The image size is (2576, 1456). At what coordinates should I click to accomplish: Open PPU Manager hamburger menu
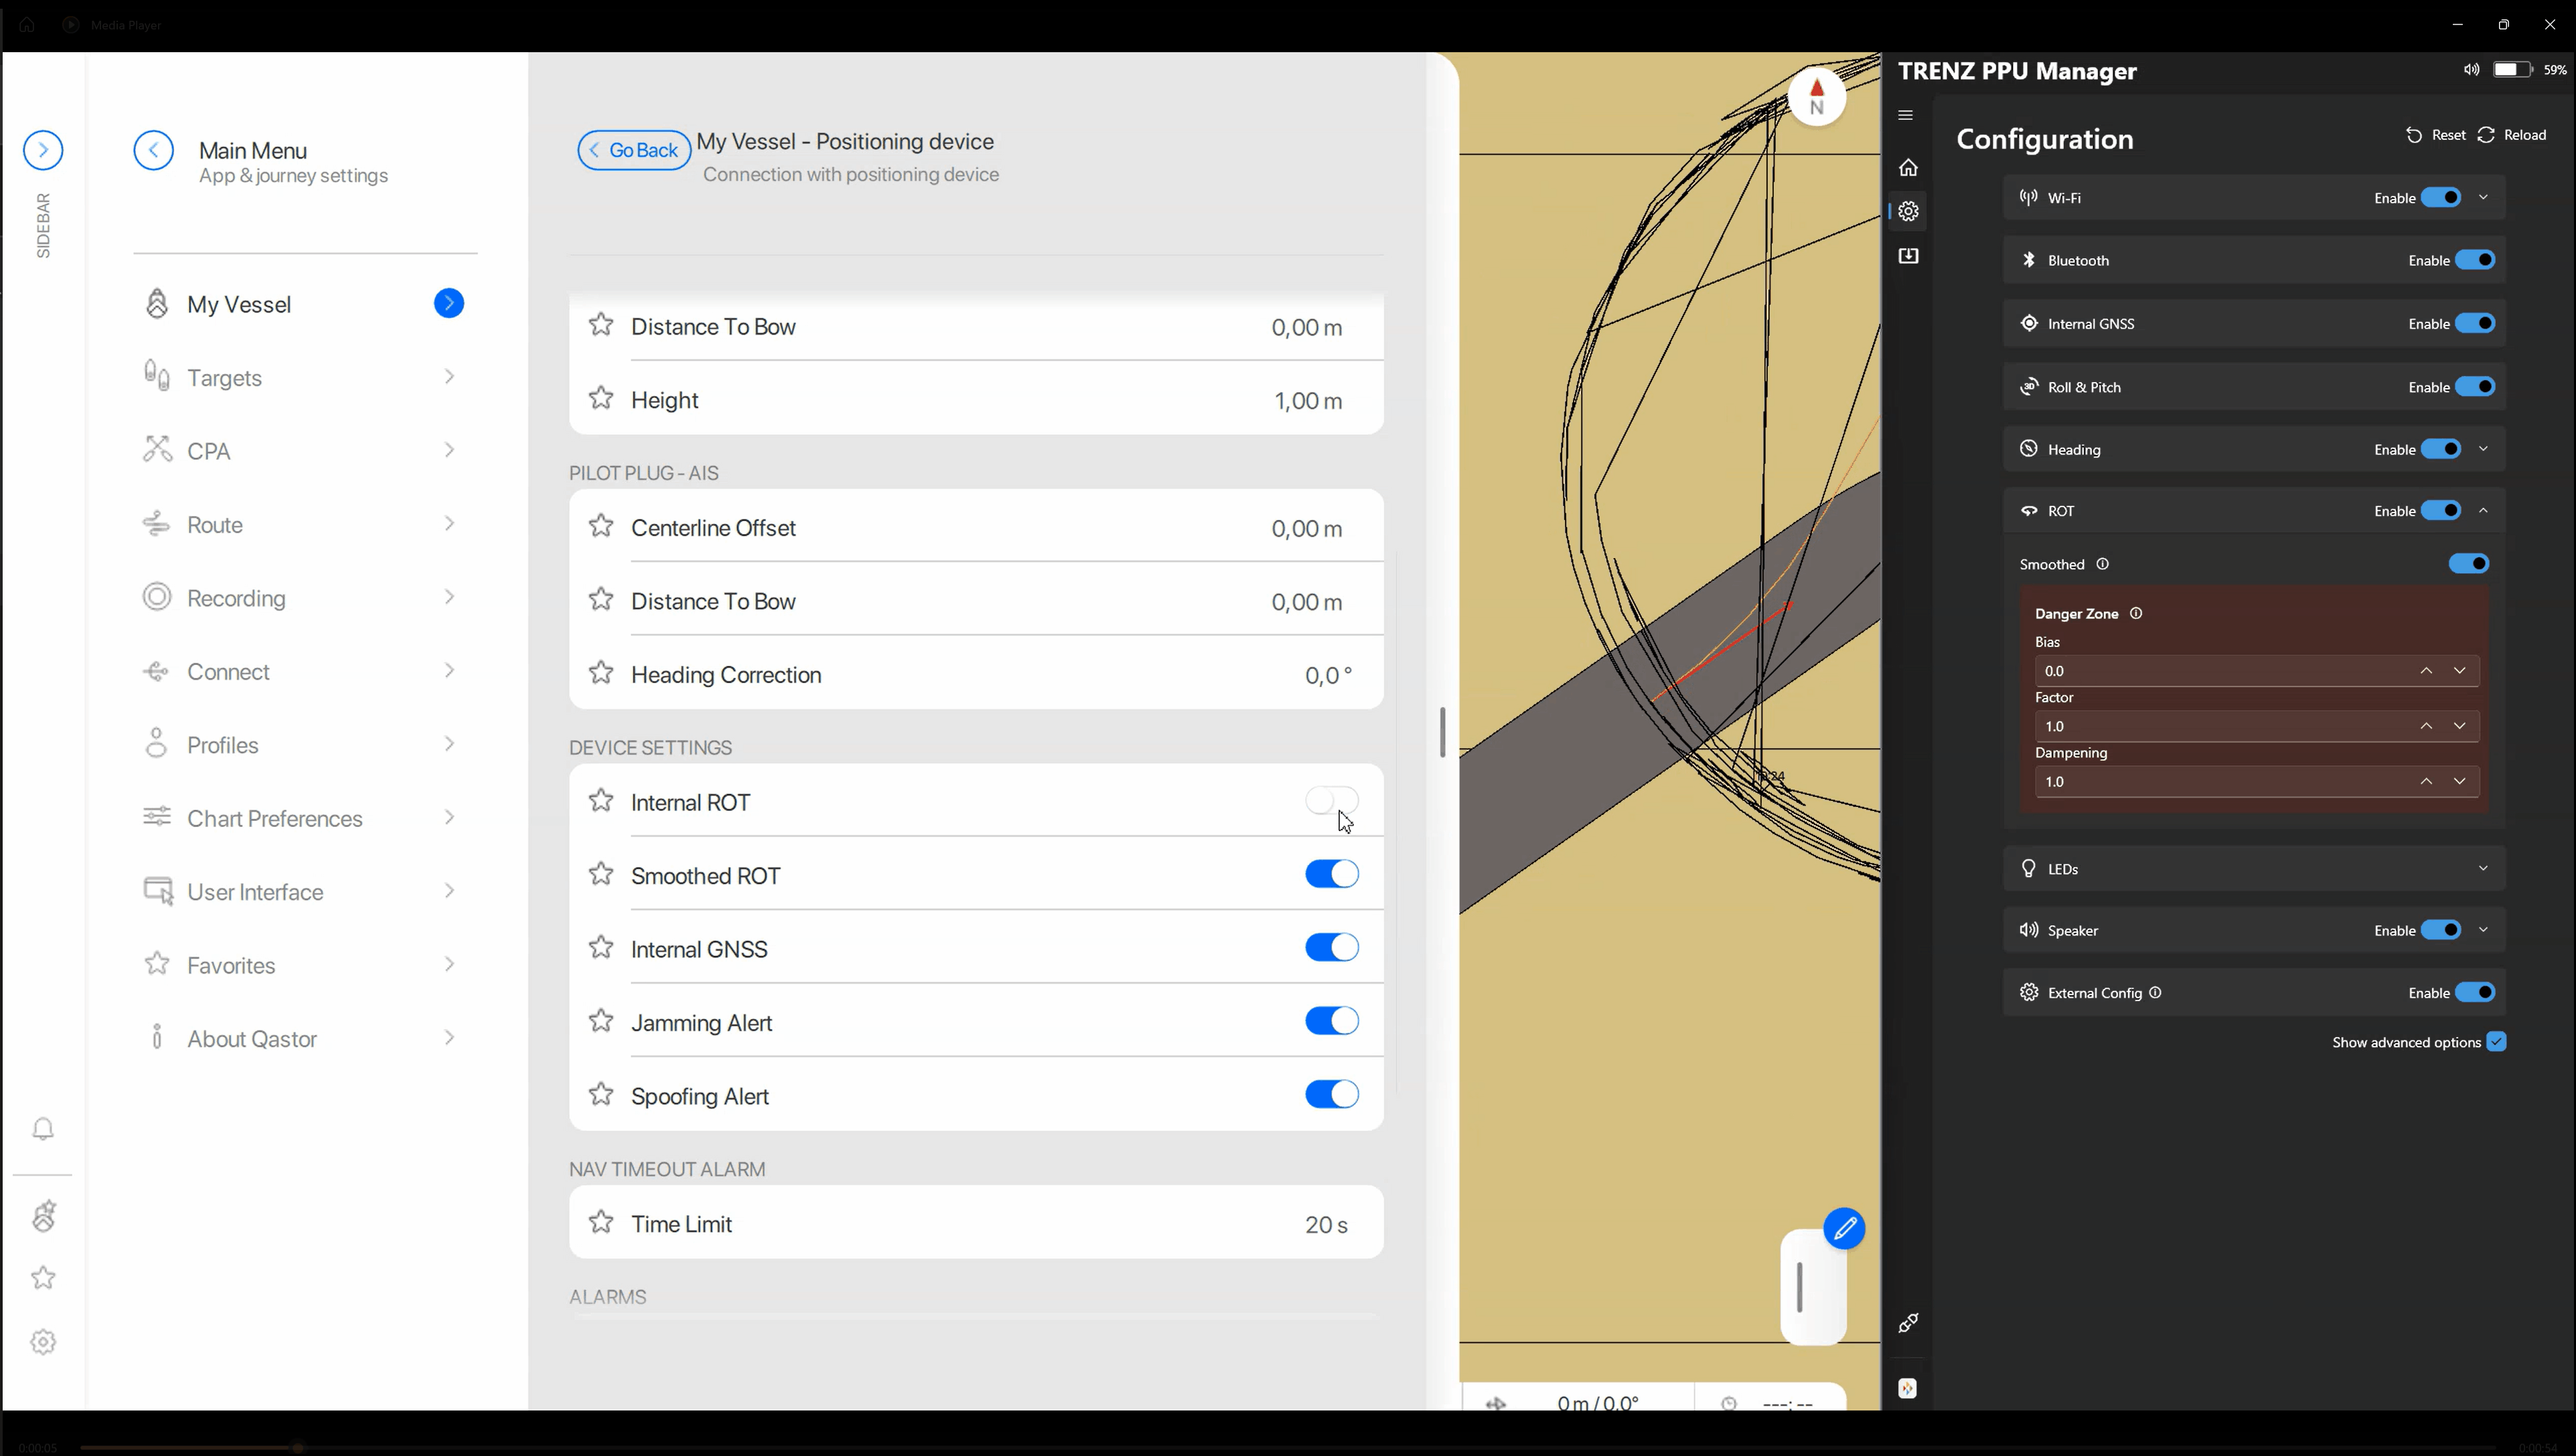click(1906, 115)
